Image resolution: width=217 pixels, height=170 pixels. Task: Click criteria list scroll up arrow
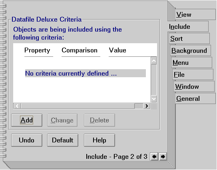(x=154, y=61)
